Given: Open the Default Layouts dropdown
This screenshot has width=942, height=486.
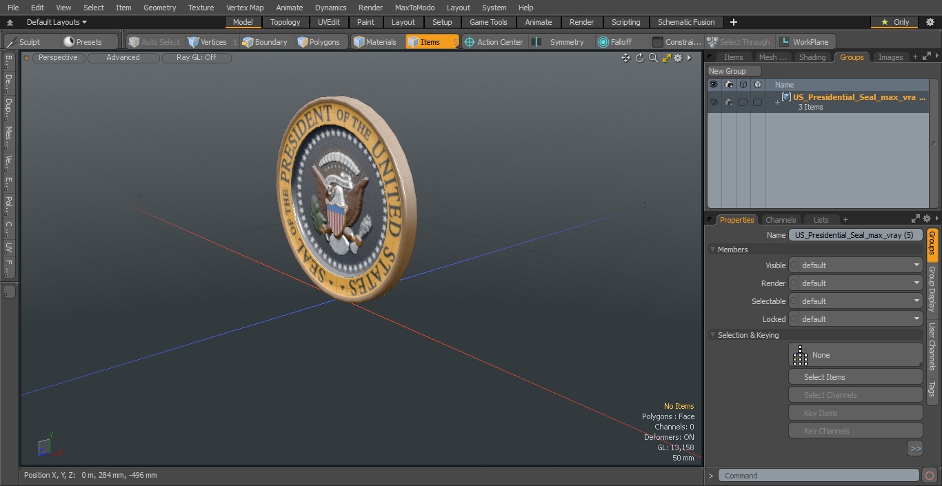Looking at the screenshot, I should (57, 22).
